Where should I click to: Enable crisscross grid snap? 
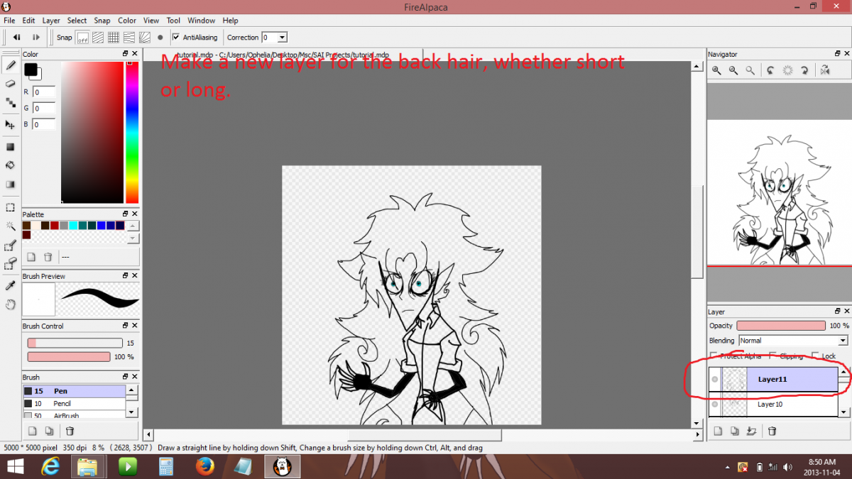point(114,37)
